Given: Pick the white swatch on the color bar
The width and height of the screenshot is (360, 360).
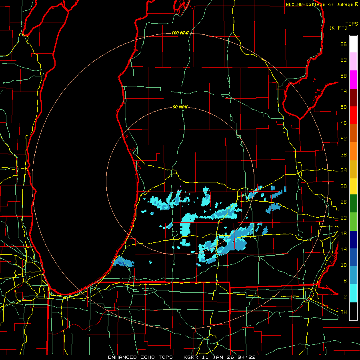Looking at the screenshot, I should [x=353, y=44].
